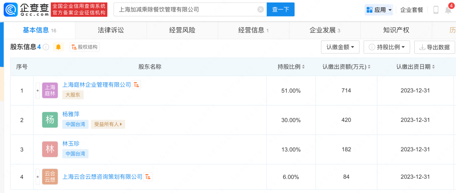
Task: Click the mobile phone icon in header
Action: 436,10
